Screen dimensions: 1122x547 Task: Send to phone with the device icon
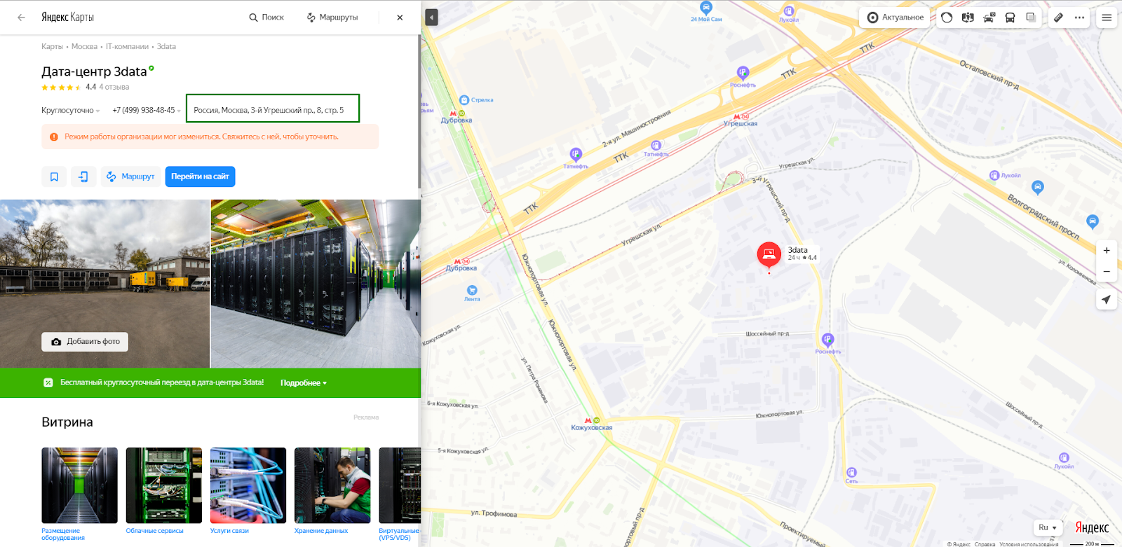click(83, 176)
